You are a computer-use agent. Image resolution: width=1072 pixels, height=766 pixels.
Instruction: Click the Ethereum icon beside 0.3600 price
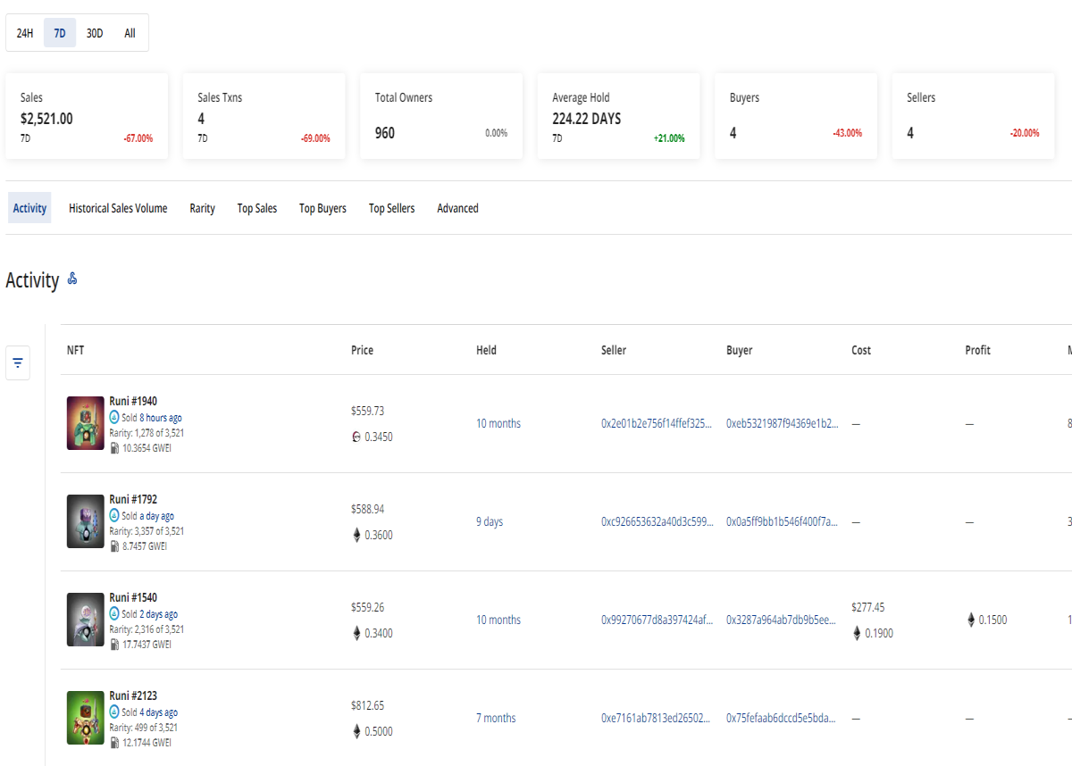[357, 536]
